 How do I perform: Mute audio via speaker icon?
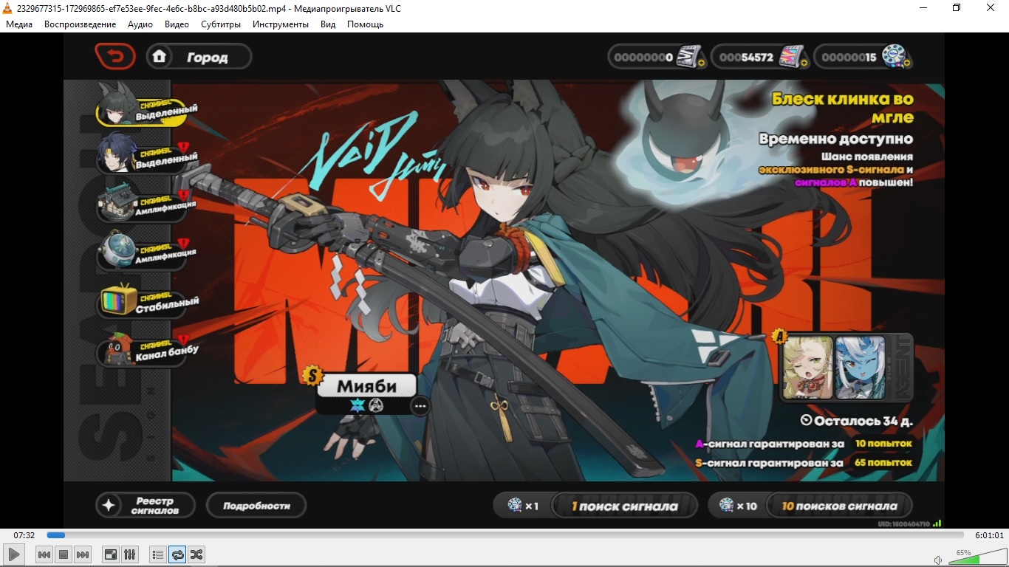[x=937, y=560]
